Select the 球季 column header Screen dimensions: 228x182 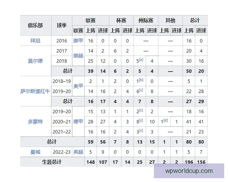pos(62,25)
